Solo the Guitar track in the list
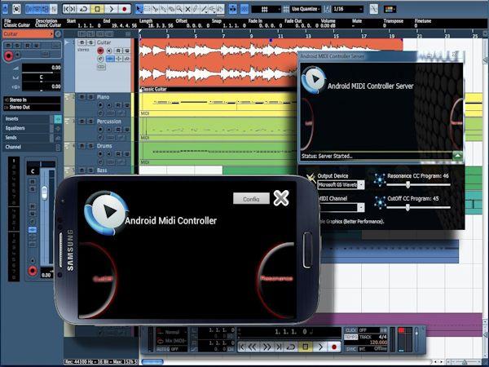Viewport: 489px width, 367px height. 90,42
